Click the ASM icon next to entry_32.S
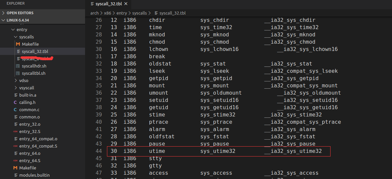Viewport: 392px width, 179px height. pos(15,131)
